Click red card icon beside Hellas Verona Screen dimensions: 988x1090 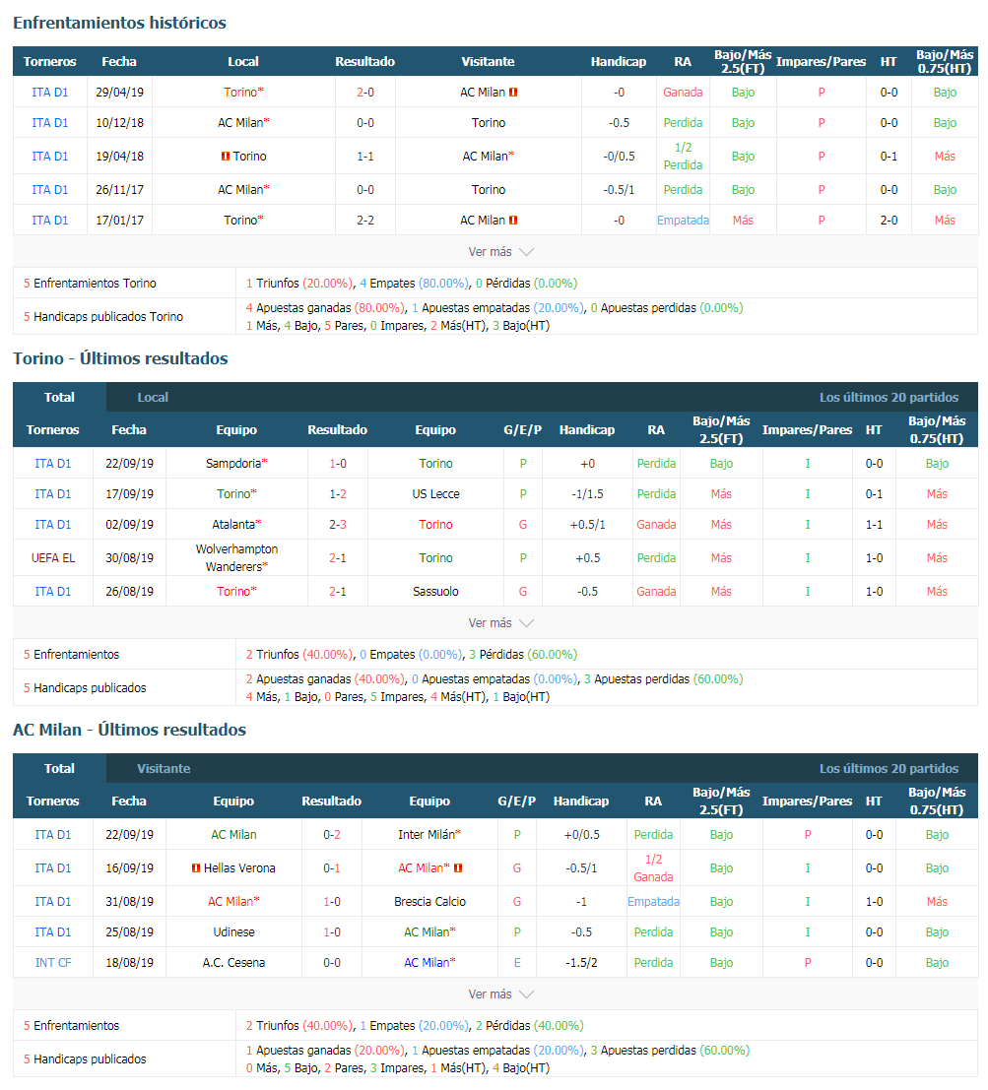click(196, 867)
